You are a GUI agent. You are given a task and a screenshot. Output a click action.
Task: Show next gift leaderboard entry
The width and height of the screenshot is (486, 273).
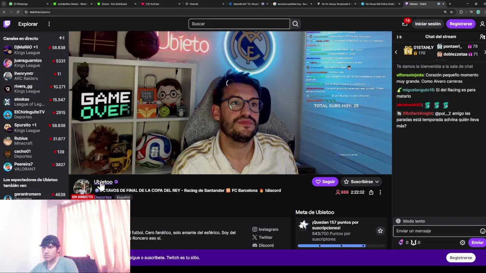(484, 52)
